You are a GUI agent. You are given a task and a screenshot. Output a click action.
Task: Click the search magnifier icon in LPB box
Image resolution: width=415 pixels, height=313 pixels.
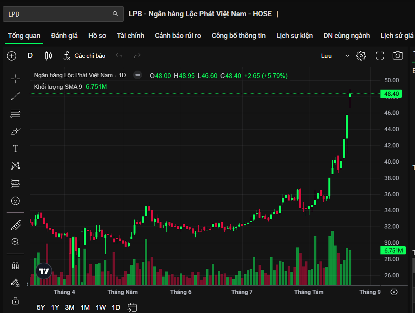(x=115, y=14)
